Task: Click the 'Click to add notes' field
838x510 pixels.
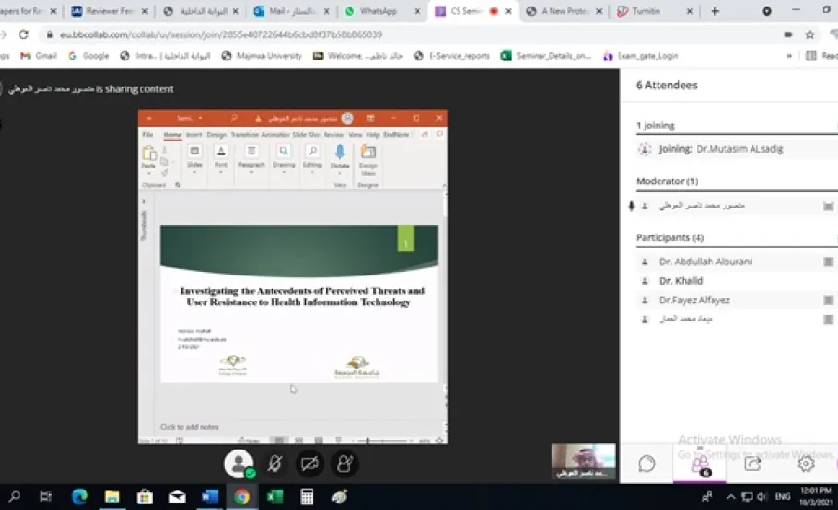Action: pos(189,427)
